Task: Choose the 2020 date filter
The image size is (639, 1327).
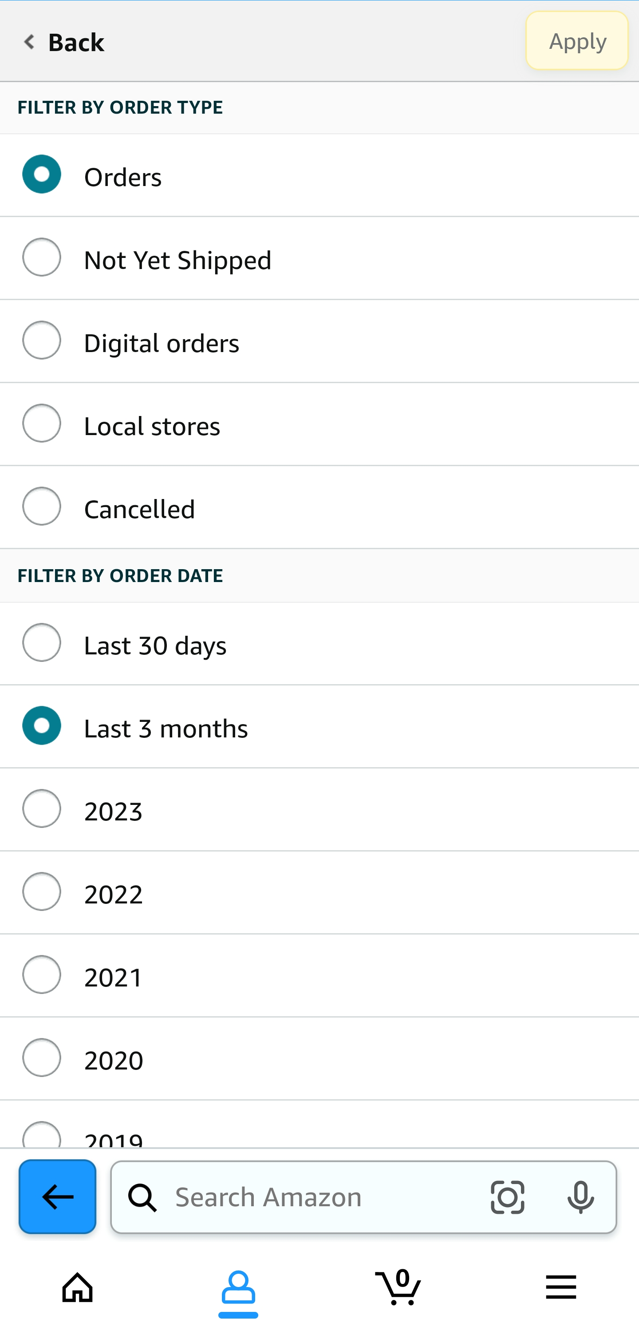Action: coord(42,1058)
